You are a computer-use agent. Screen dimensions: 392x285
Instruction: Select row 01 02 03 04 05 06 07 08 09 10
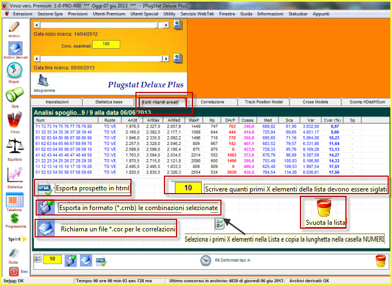click(x=197, y=149)
